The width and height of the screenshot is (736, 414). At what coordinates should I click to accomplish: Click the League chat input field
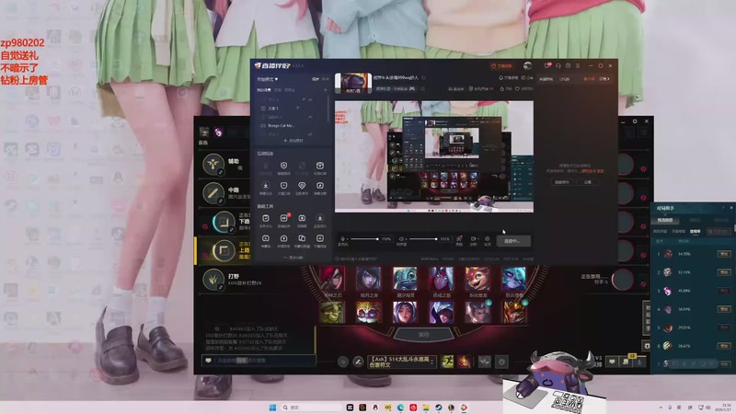click(x=264, y=361)
